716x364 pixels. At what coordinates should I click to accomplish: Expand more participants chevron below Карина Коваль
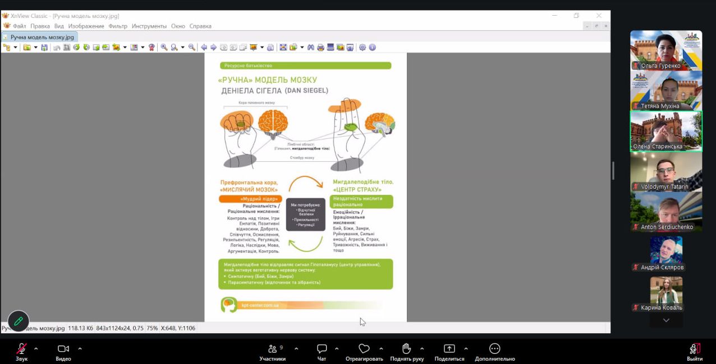pos(666,320)
